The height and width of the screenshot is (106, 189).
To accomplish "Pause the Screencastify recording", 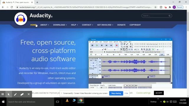I will 3,94.
